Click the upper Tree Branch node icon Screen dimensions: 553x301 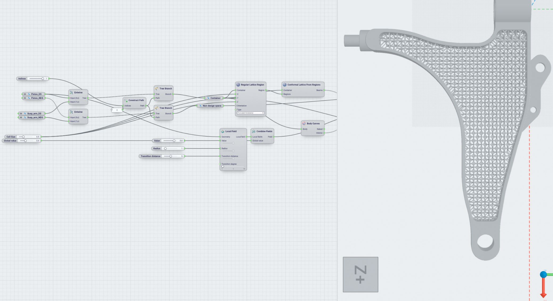click(157, 88)
